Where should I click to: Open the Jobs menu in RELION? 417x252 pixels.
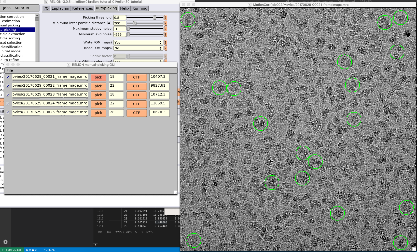[x=7, y=8]
